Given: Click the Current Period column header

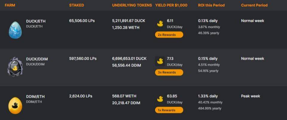Looking at the screenshot, I should tap(254, 5).
